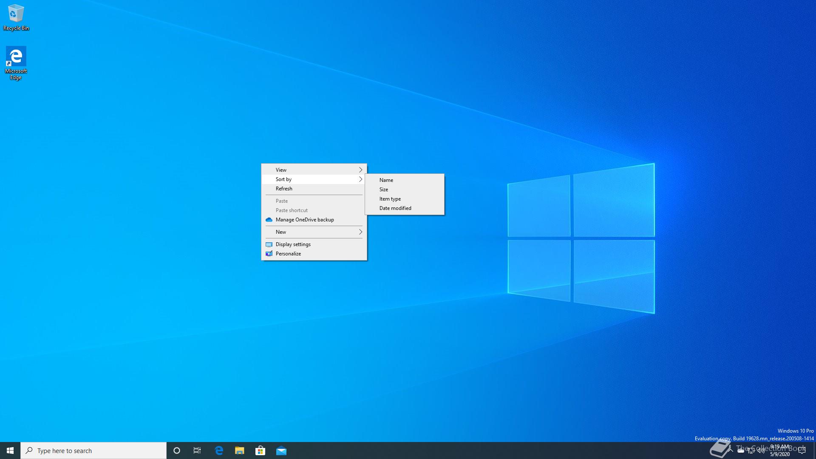This screenshot has height=459, width=816.
Task: Open Microsoft Store from the taskbar
Action: pos(260,450)
